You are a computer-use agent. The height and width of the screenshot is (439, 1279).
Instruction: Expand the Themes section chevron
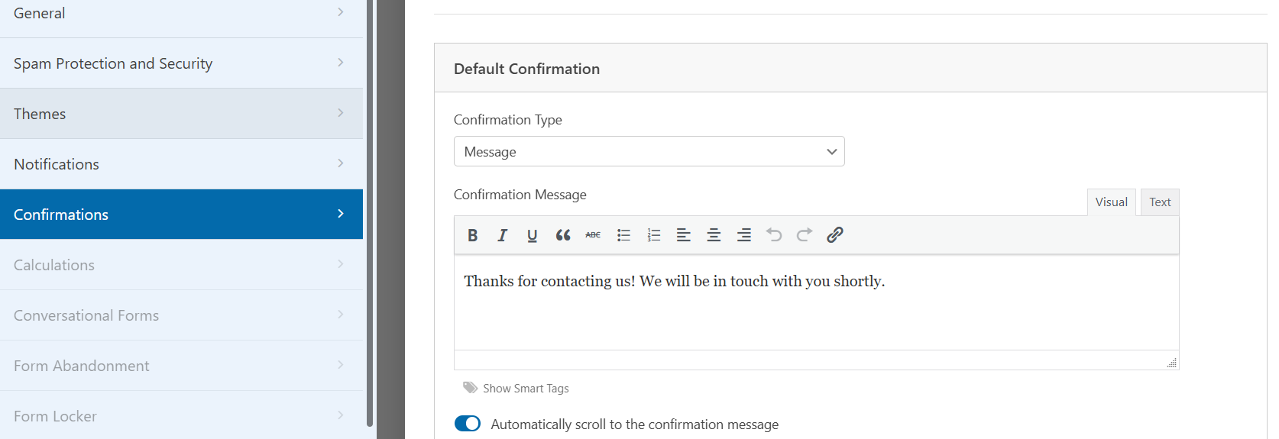341,113
